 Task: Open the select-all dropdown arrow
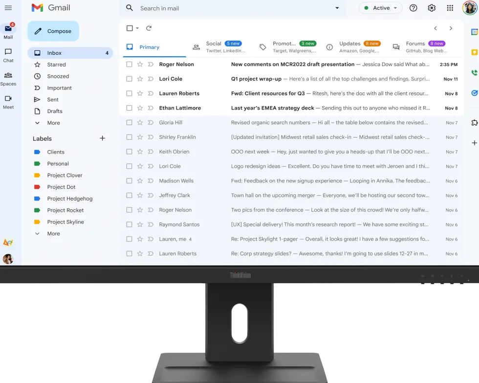click(137, 28)
